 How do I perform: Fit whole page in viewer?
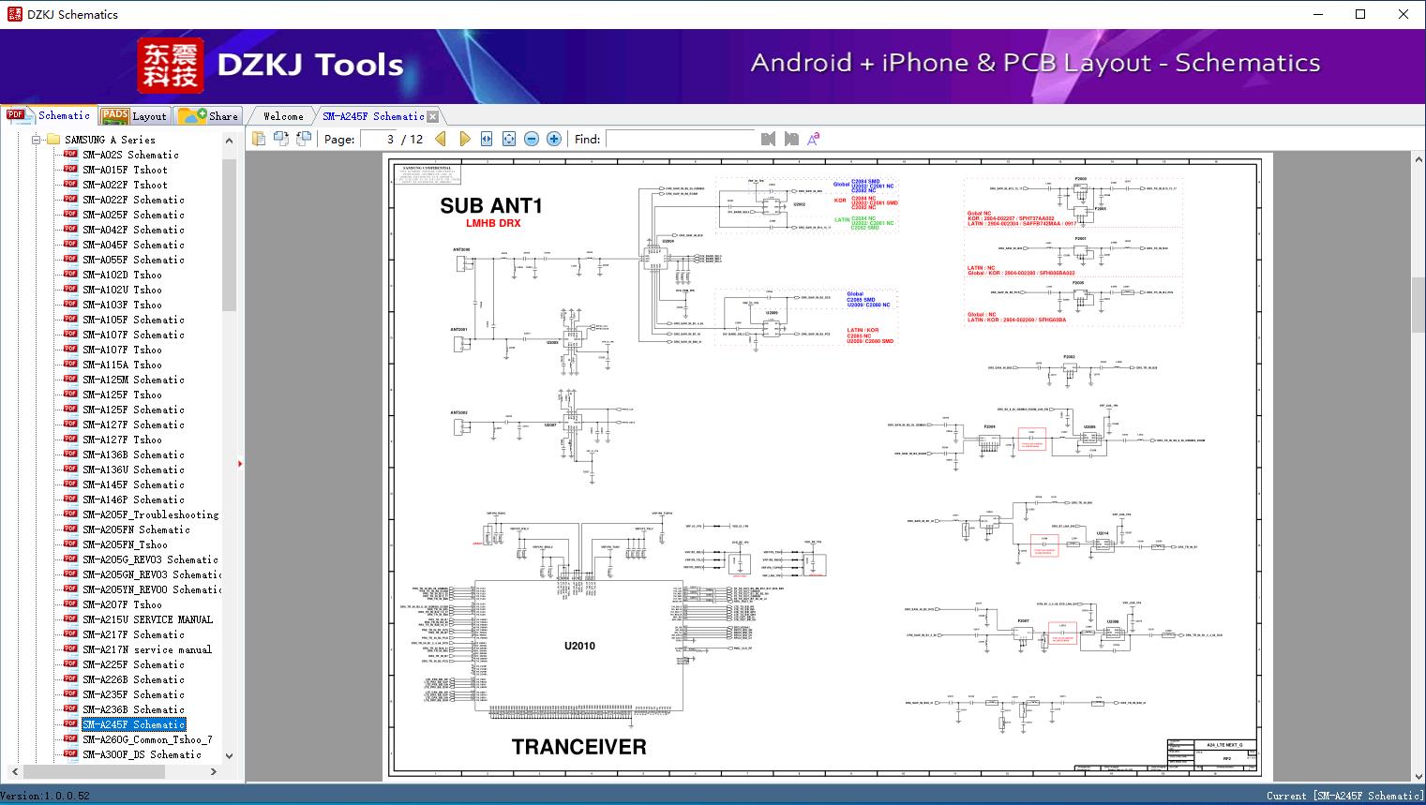(x=509, y=139)
